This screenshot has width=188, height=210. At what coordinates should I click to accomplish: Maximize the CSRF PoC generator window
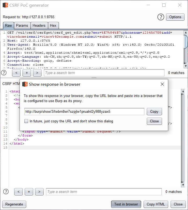pos(164,5)
